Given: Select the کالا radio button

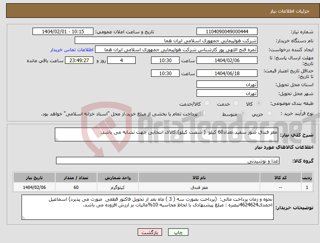Looking at the screenshot, I should [x=259, y=103].
